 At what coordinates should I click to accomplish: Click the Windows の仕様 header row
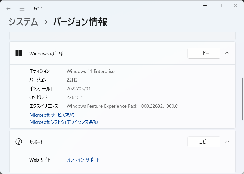click(x=122, y=53)
